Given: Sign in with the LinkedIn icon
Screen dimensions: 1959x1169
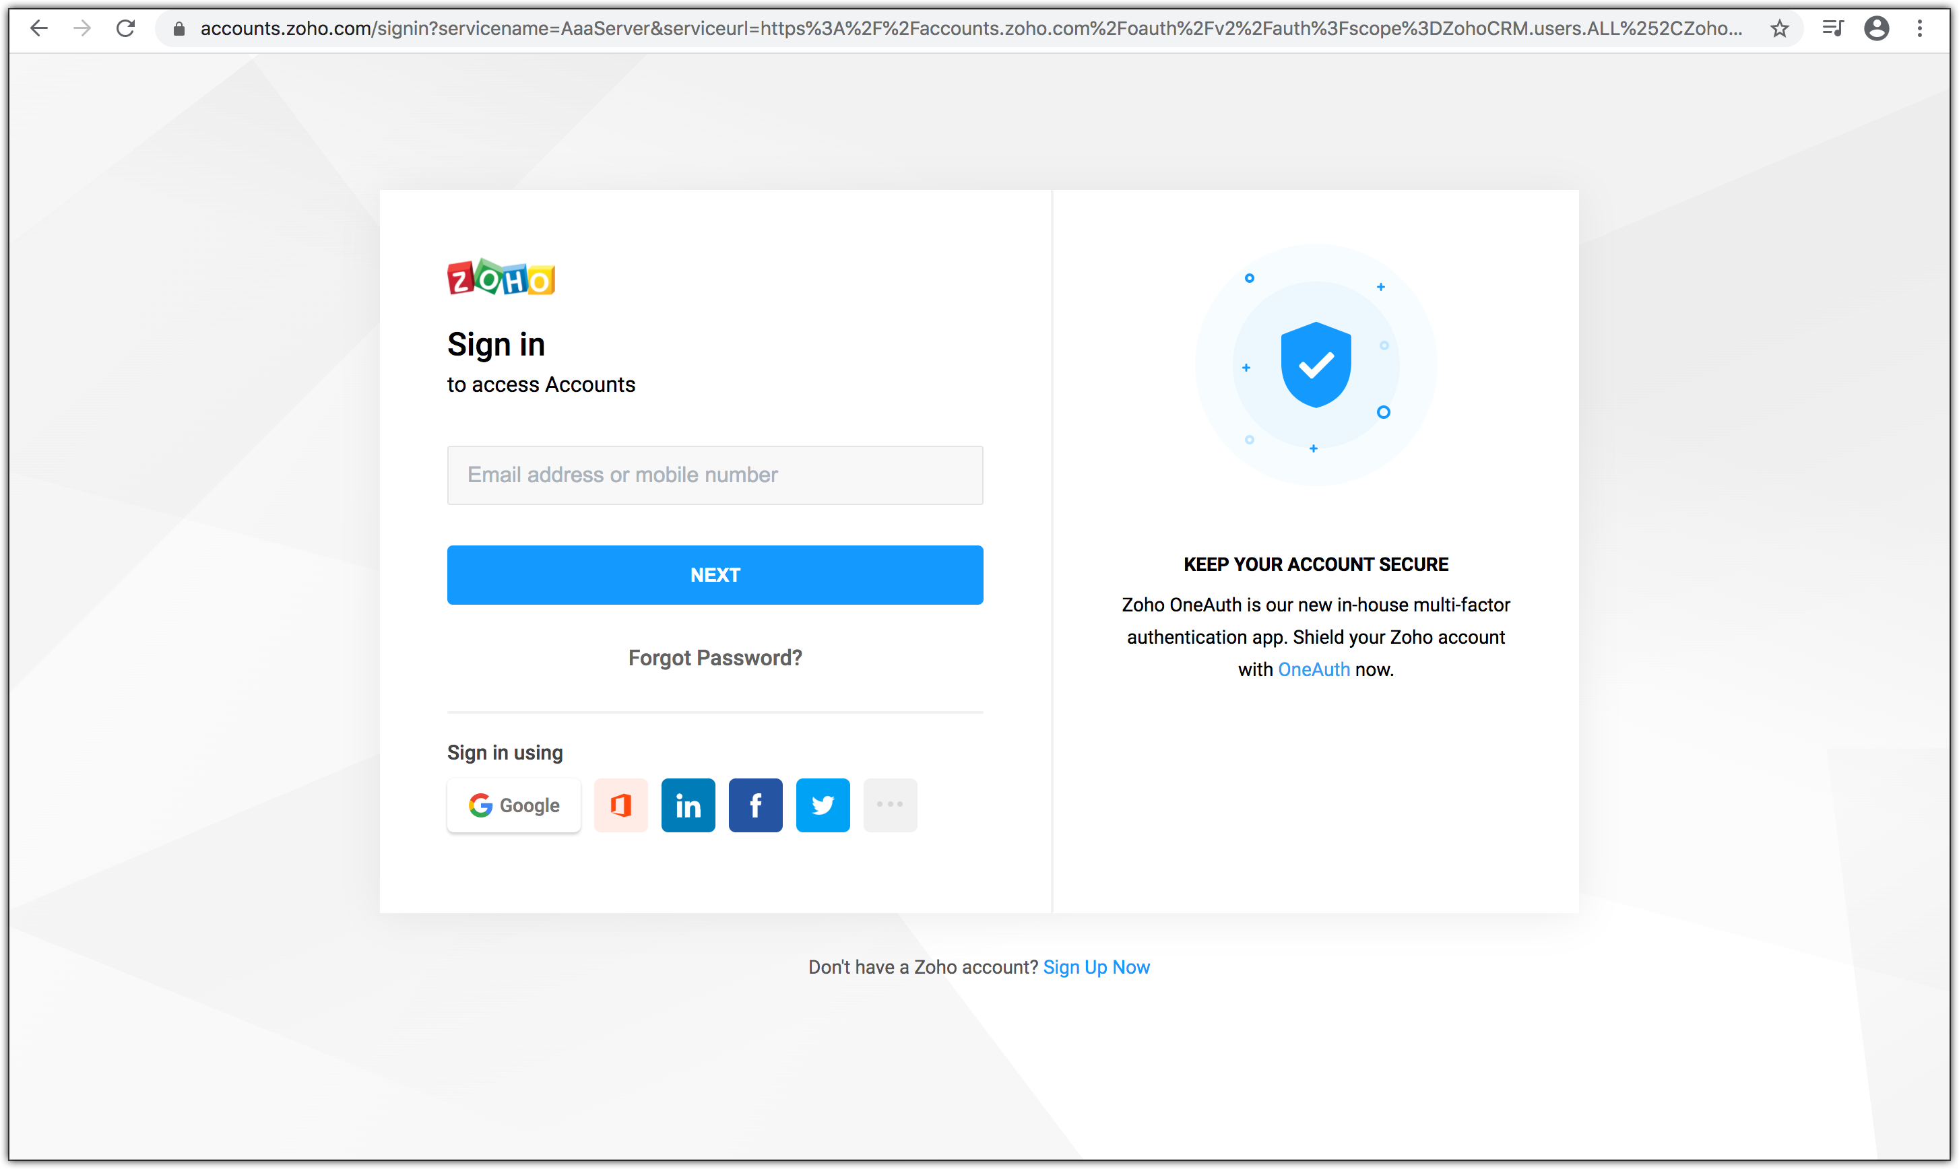Looking at the screenshot, I should tap(687, 805).
